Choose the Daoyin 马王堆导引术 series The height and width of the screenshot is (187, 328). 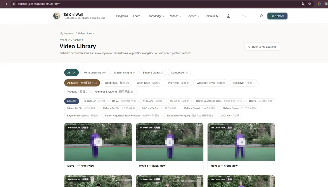coord(260,101)
